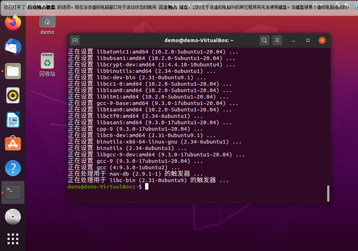This screenshot has height=251, width=358.
Task: Open the terminal hamburger menu
Action: tap(277, 40)
